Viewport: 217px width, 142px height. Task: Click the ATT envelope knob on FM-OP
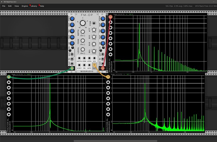point(94,30)
